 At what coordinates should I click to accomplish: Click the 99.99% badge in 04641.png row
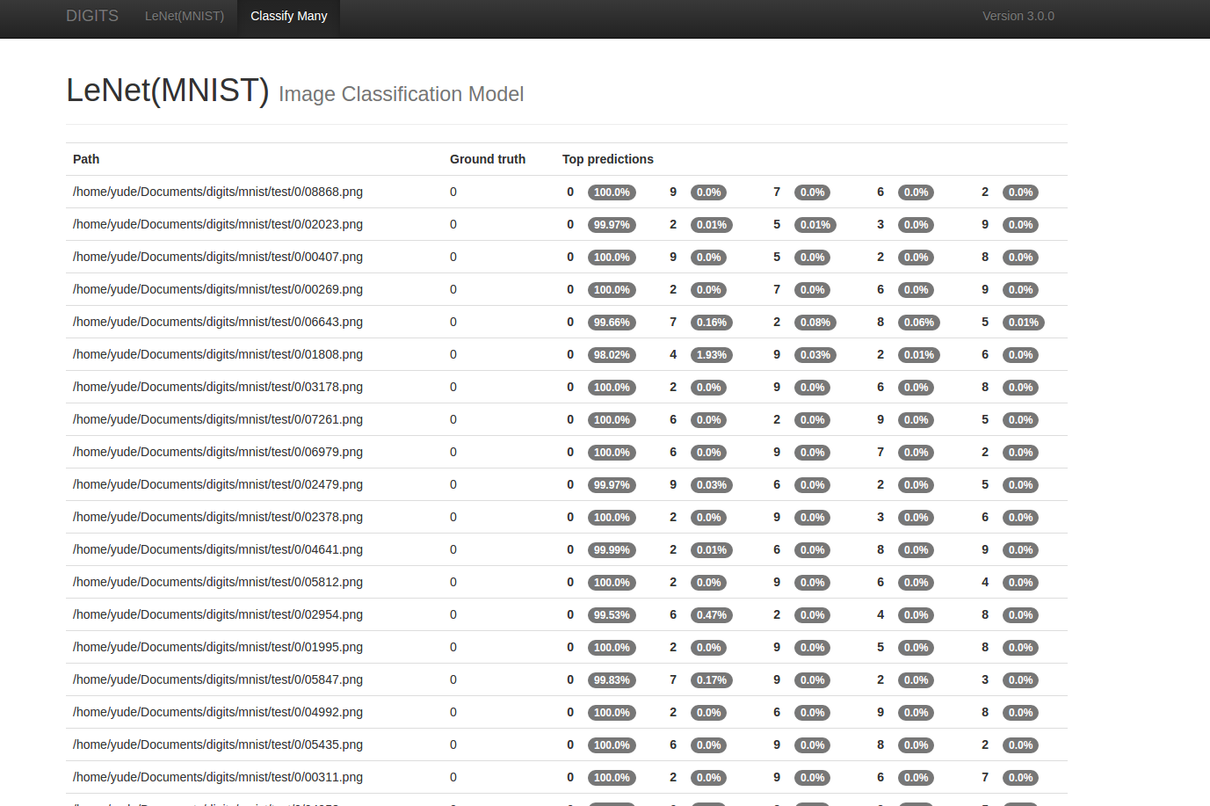click(612, 550)
